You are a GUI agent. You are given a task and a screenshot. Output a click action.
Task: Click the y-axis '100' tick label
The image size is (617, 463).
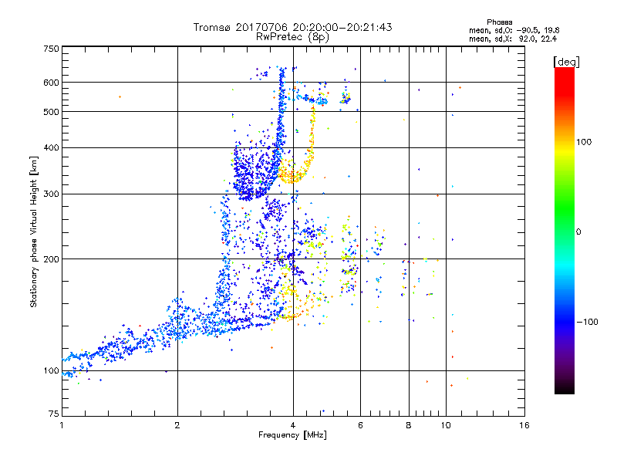pos(51,371)
